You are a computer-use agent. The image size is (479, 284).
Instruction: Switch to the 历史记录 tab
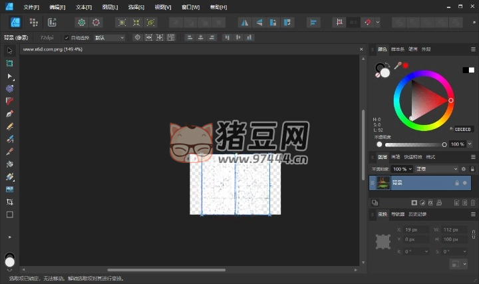(417, 214)
